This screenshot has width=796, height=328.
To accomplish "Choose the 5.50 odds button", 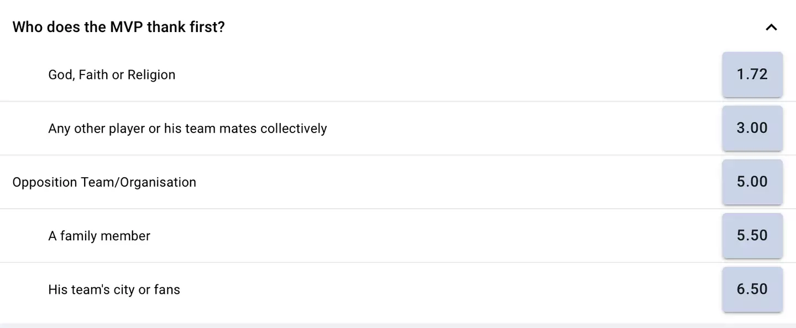I will pos(752,235).
